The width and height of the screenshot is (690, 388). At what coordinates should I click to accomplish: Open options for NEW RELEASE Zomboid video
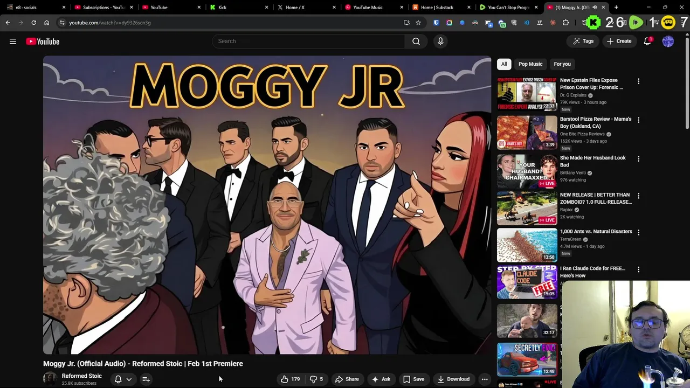[638, 196]
